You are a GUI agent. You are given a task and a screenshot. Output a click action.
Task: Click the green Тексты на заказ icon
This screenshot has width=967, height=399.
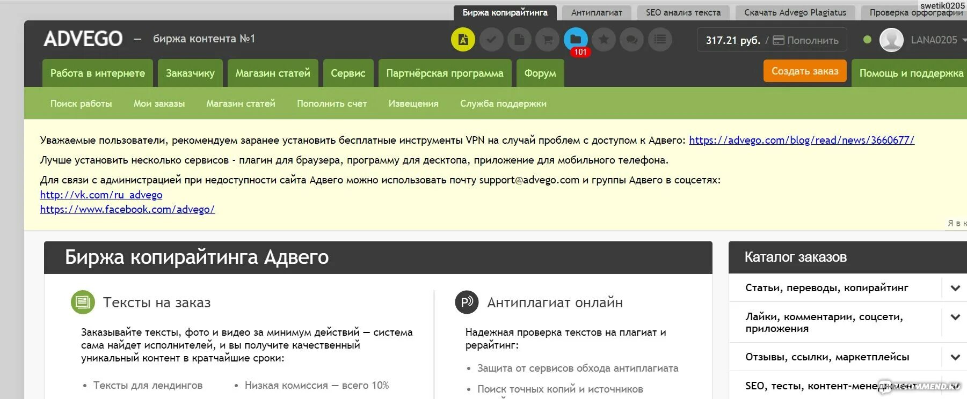coord(83,302)
